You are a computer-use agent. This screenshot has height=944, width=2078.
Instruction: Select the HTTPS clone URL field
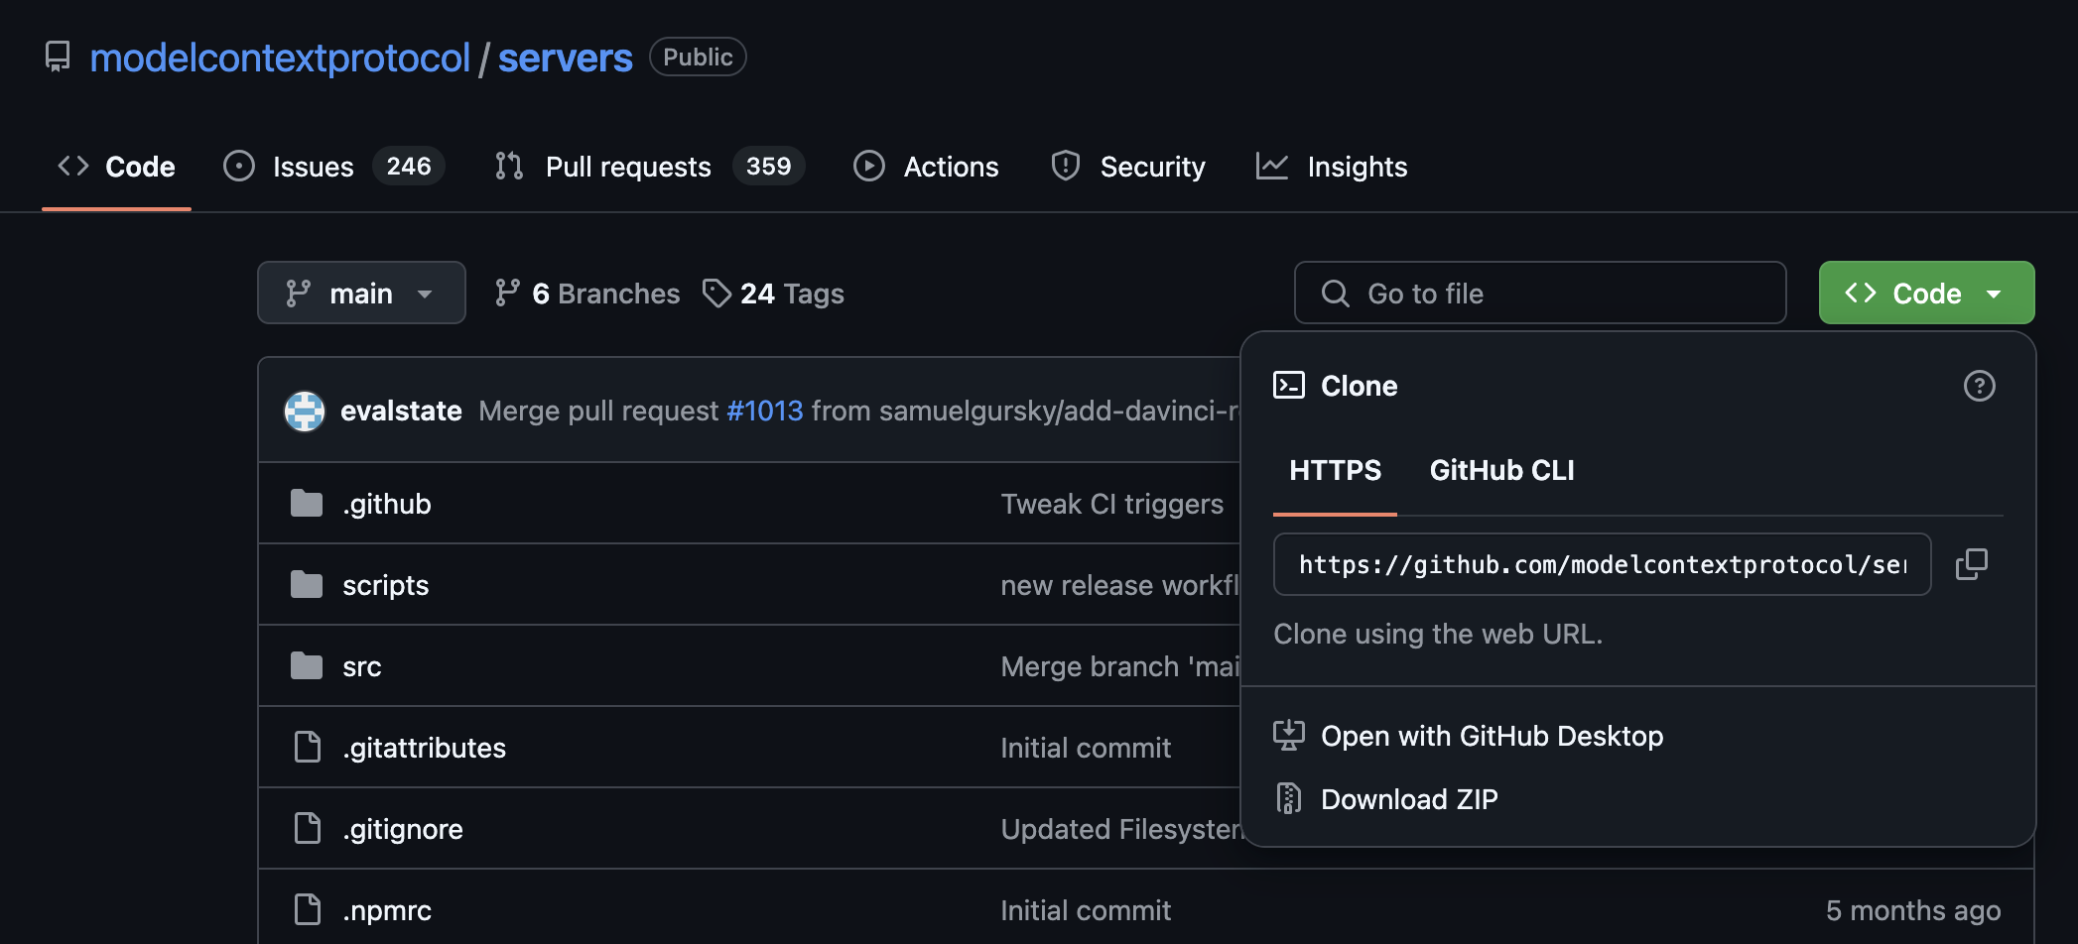1602,564
